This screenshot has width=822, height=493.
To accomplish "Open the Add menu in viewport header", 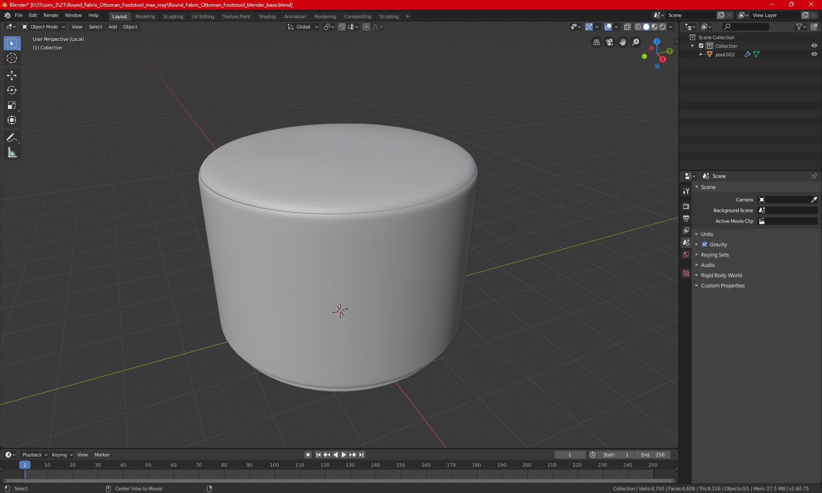I will tap(112, 27).
